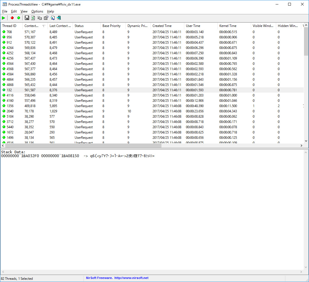This screenshot has width=309, height=282.
Task: Click the Copy selected items icon
Action: tap(40, 18)
